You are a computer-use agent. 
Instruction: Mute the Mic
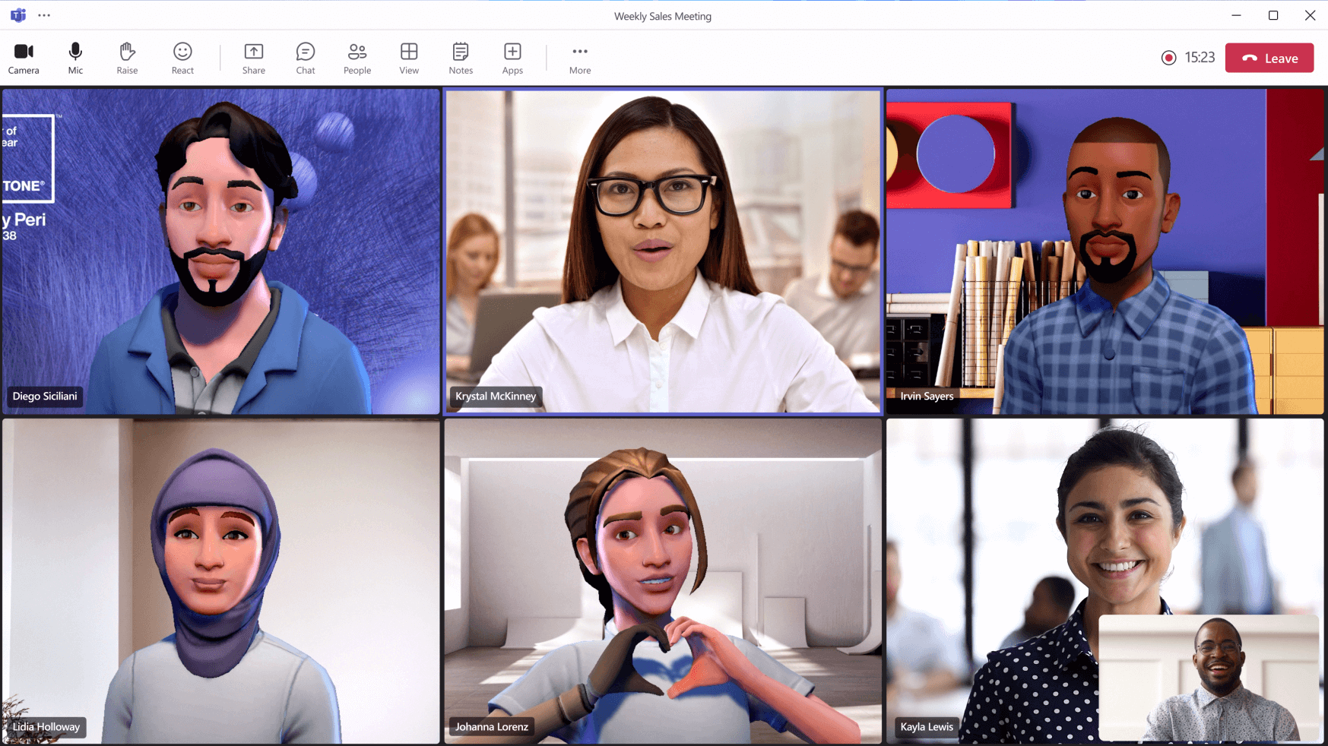tap(74, 57)
